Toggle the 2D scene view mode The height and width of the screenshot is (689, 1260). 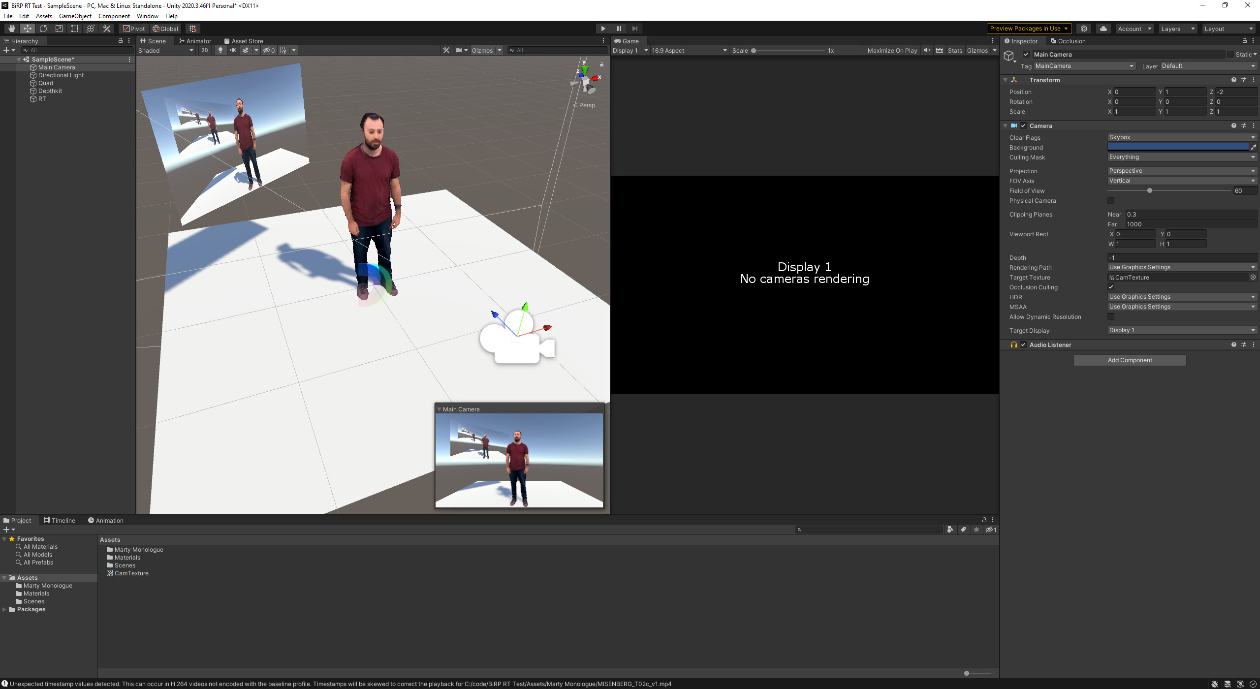[x=204, y=50]
